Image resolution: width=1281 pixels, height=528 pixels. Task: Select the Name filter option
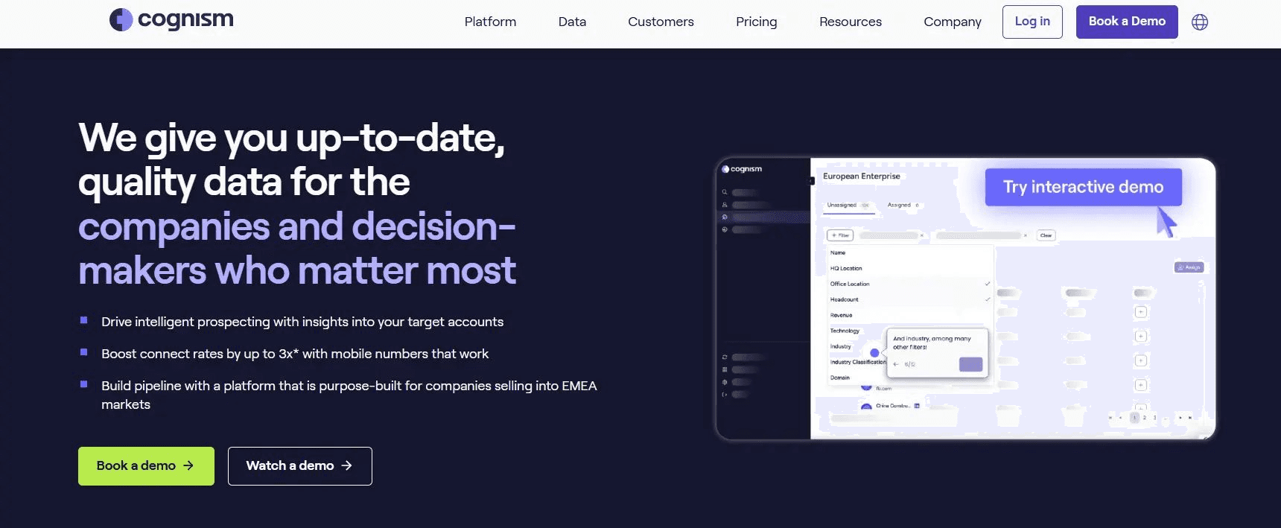[910, 253]
